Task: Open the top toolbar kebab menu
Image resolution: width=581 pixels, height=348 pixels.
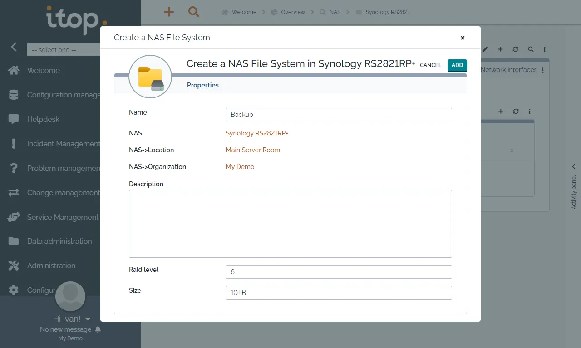Action: [545, 49]
